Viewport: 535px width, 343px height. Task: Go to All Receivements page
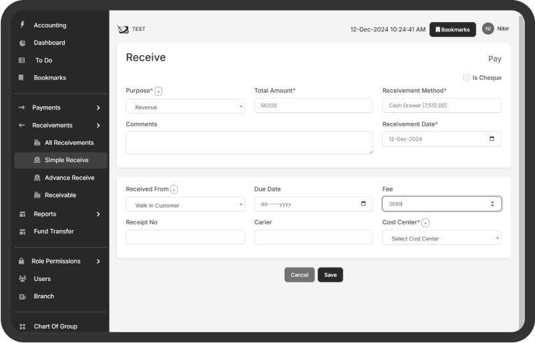[69, 143]
